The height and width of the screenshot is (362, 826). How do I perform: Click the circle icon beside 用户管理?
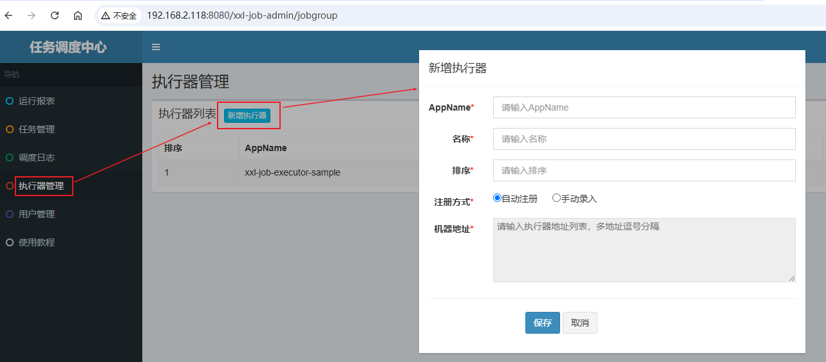[10, 214]
